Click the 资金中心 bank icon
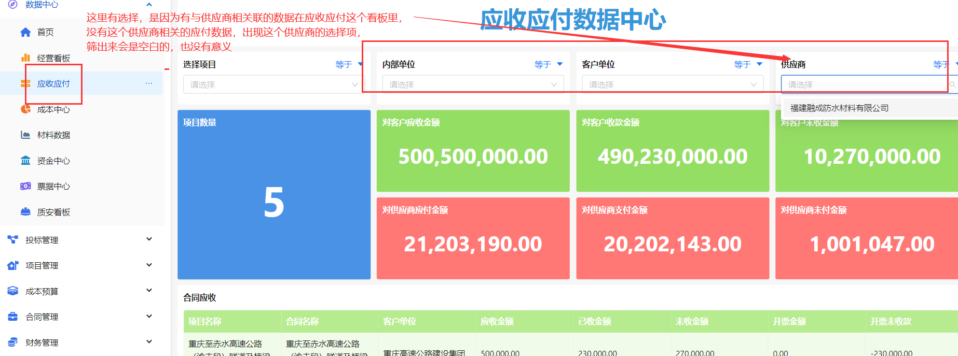 tap(25, 160)
